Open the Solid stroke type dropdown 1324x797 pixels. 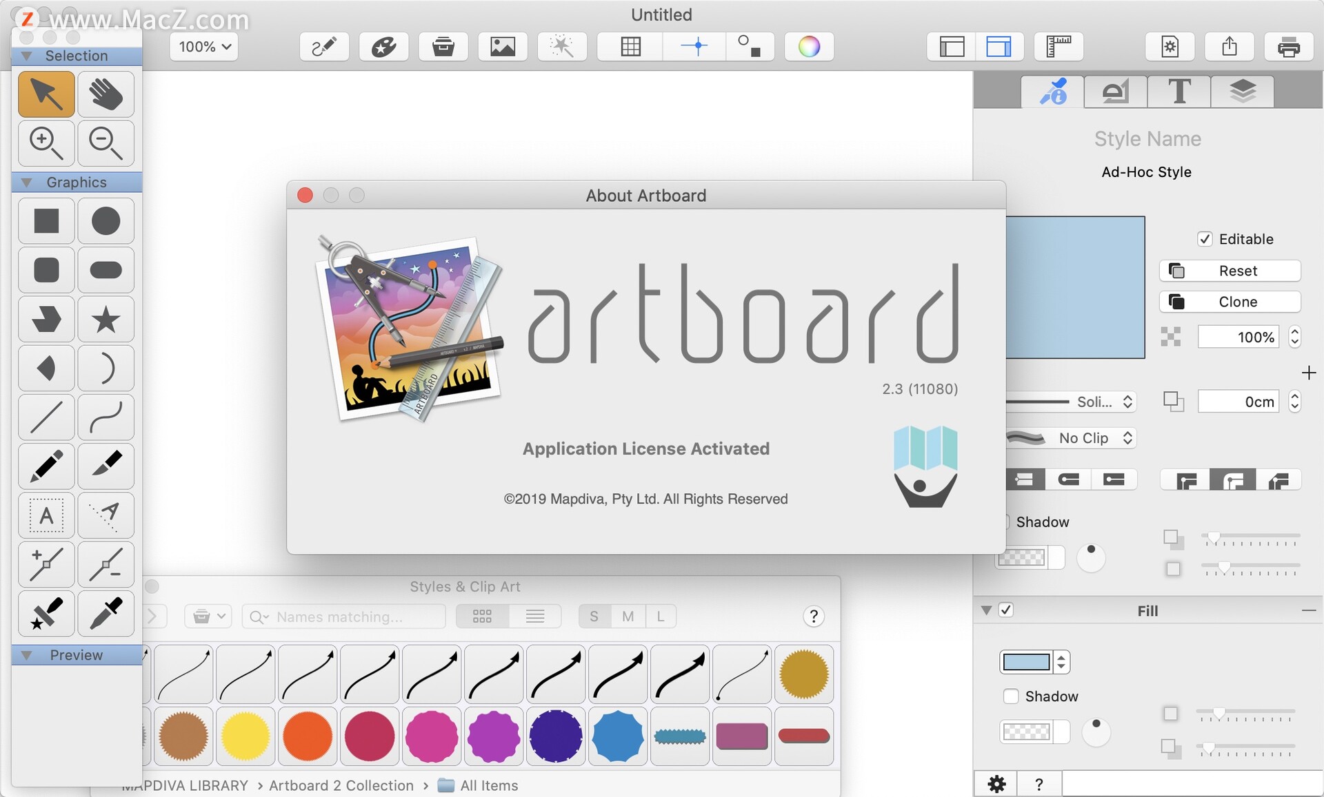pos(1071,402)
